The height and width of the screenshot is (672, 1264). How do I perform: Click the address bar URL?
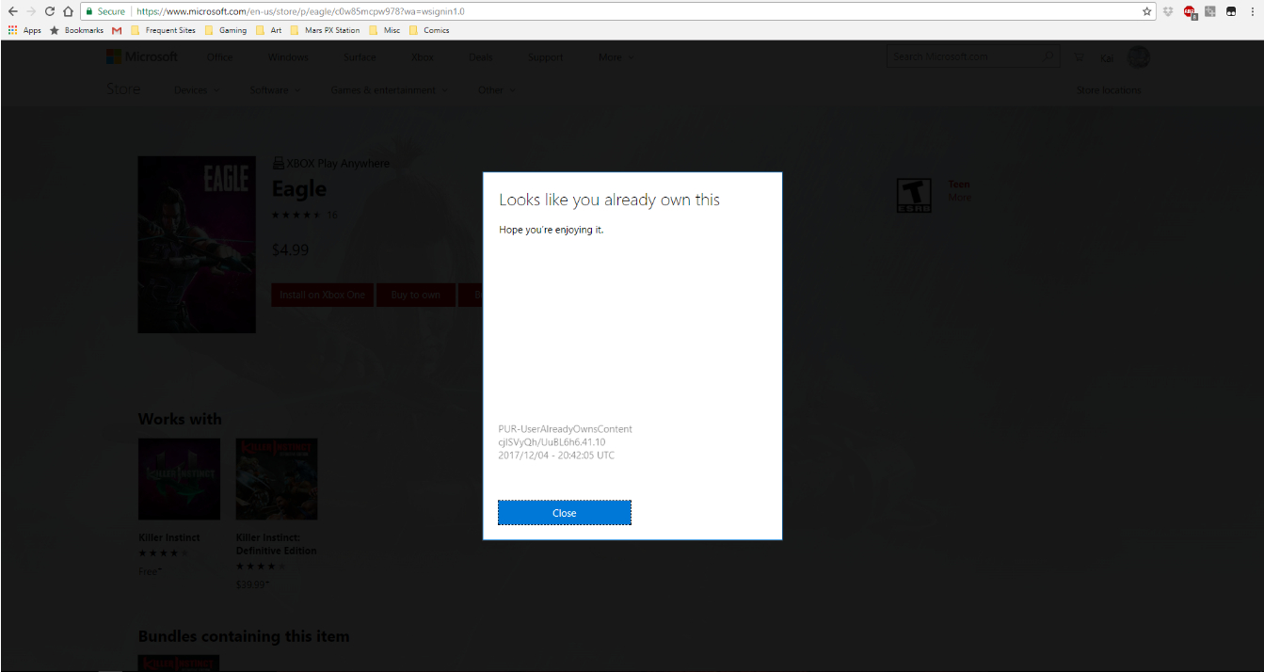(300, 11)
